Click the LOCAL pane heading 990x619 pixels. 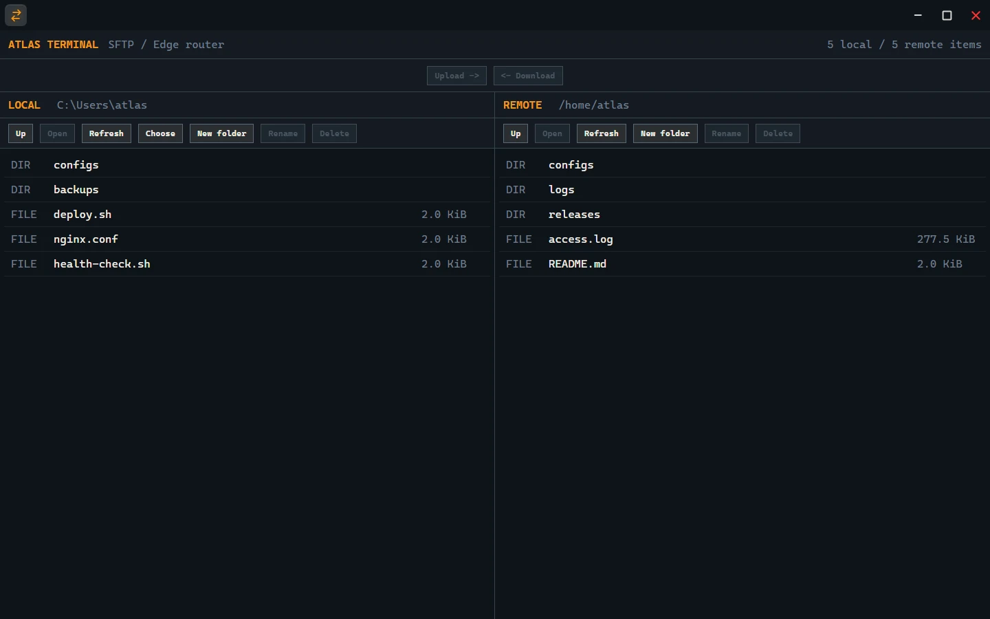pyautogui.click(x=24, y=105)
